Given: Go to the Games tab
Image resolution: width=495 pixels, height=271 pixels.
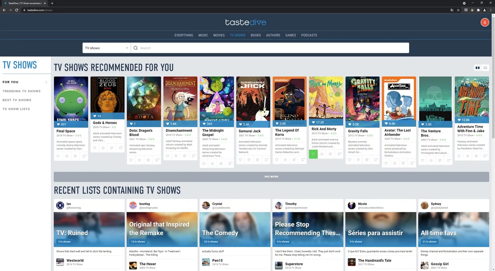Looking at the screenshot, I should 291,35.
